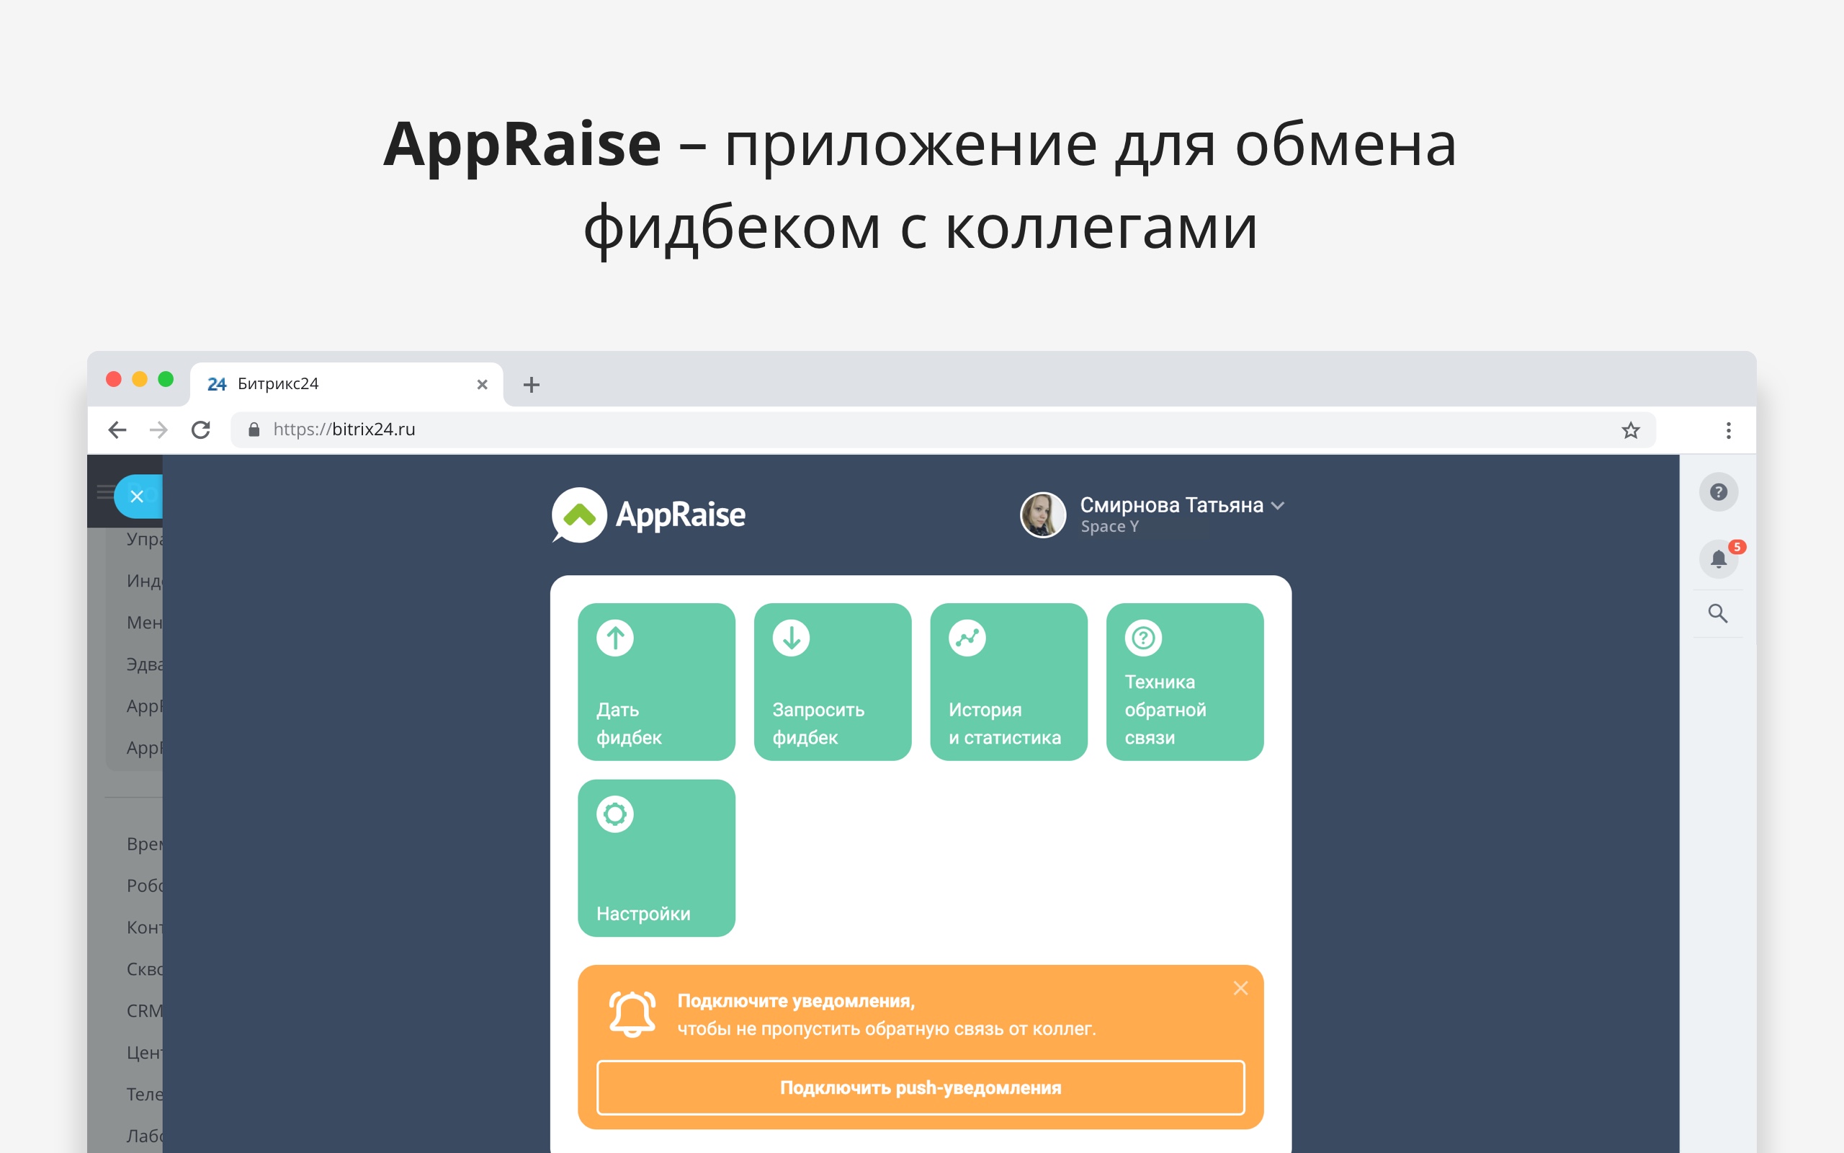Open История и статистика chart tile
The height and width of the screenshot is (1153, 1844).
tap(1008, 681)
